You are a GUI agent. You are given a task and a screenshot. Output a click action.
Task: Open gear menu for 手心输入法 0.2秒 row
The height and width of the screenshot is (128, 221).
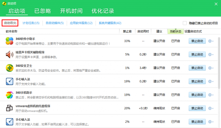coord(211,81)
